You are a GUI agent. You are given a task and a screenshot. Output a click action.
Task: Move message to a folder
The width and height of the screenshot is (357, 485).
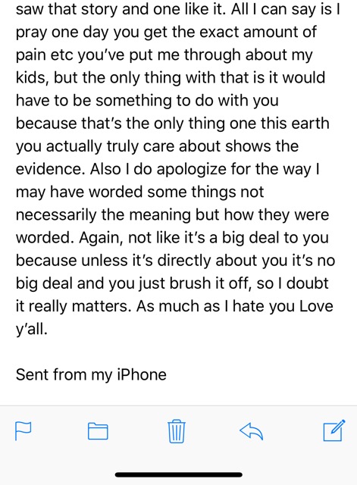pos(98,431)
